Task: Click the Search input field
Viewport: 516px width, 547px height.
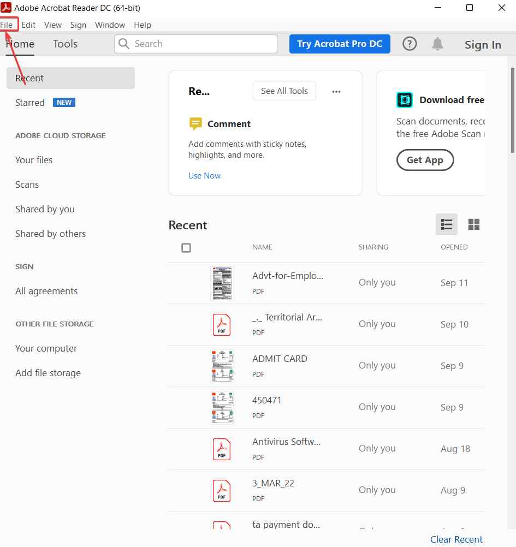Action: 196,44
